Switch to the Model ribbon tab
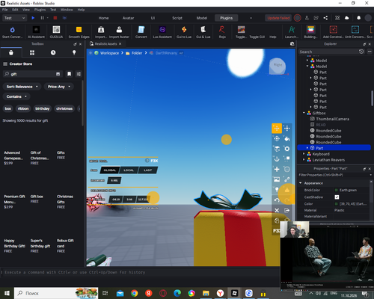 tap(202, 18)
